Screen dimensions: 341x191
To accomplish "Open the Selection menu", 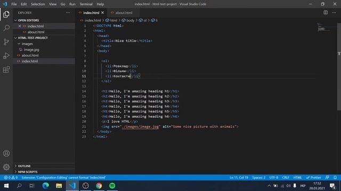I will (x=38, y=4).
